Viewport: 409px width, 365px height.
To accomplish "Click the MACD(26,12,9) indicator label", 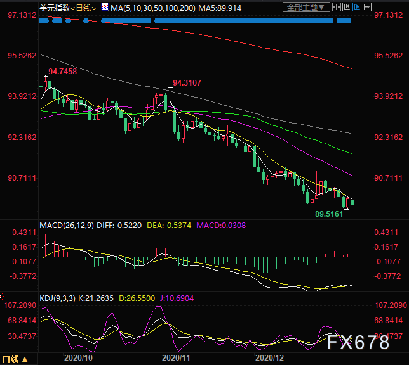I will (x=67, y=226).
